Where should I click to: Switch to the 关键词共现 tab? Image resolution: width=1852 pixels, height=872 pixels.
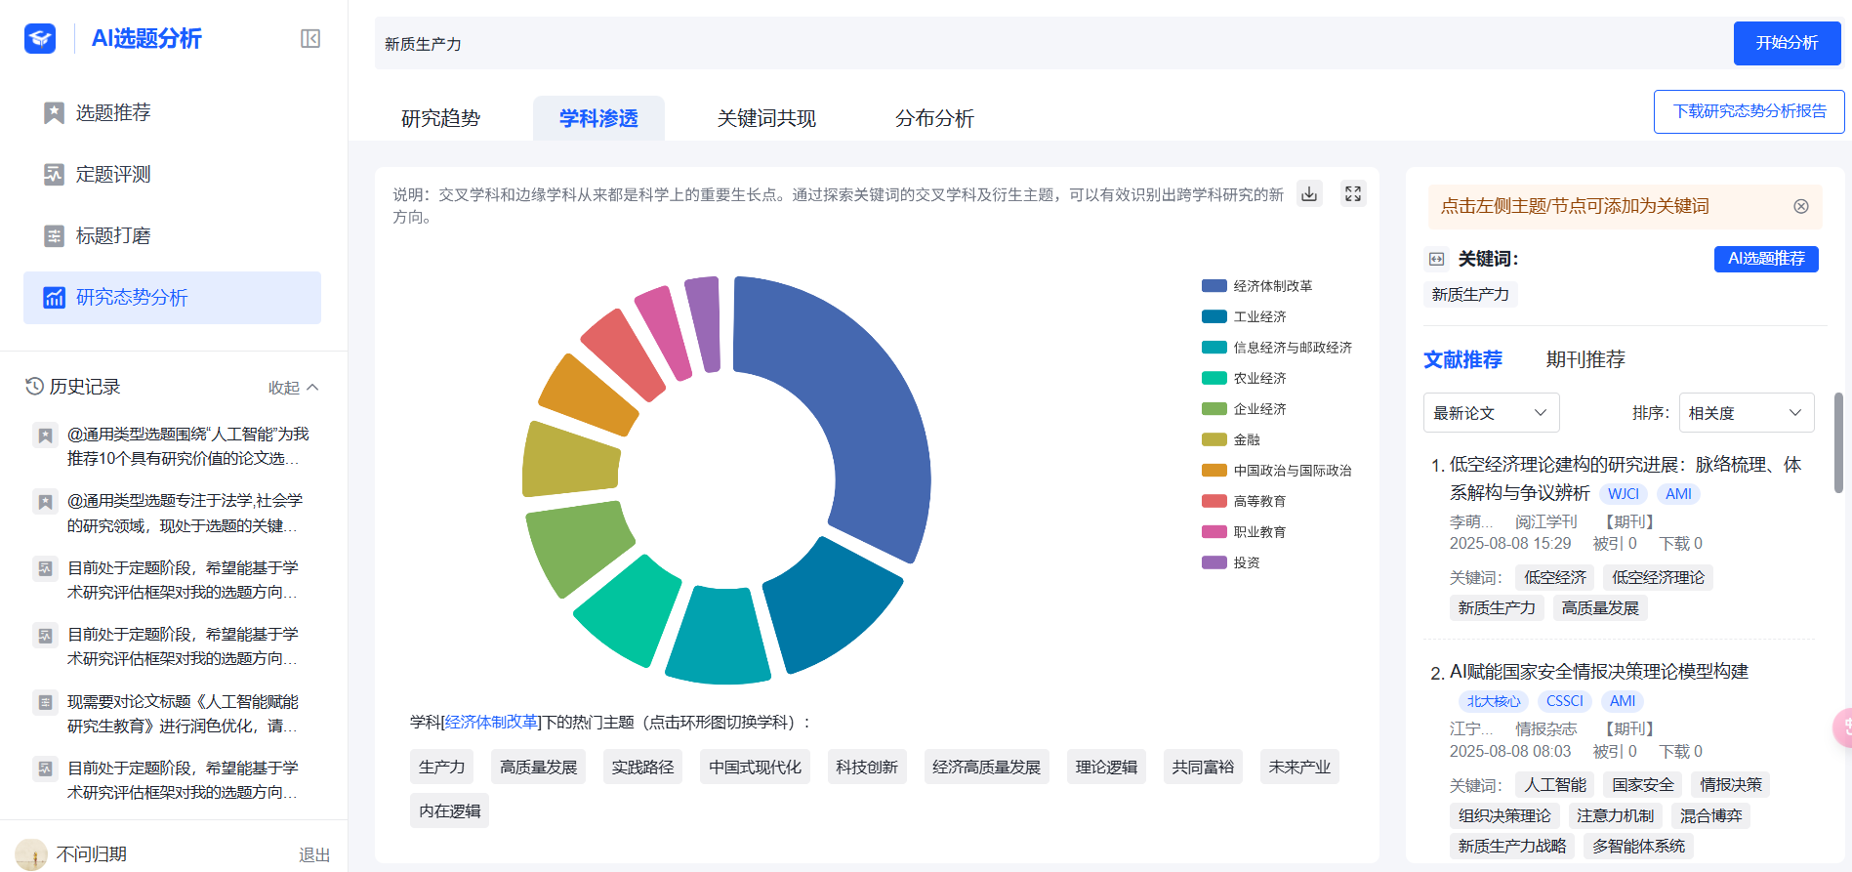[x=765, y=119]
